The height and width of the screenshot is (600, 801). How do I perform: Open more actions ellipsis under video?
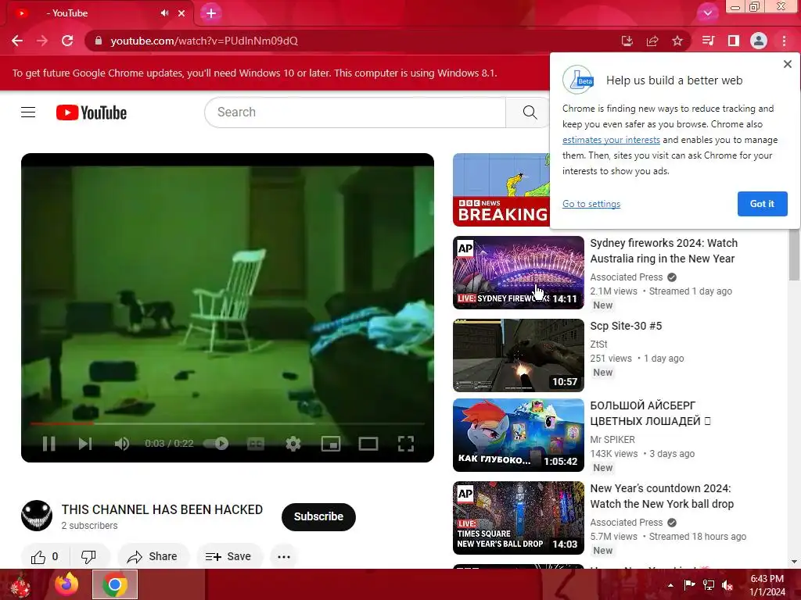pos(284,556)
